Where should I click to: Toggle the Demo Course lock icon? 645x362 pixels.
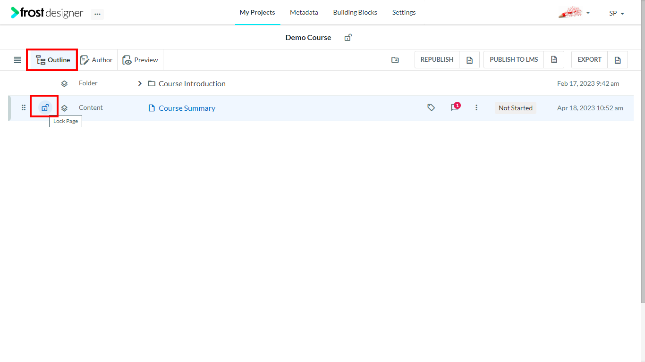coord(348,37)
